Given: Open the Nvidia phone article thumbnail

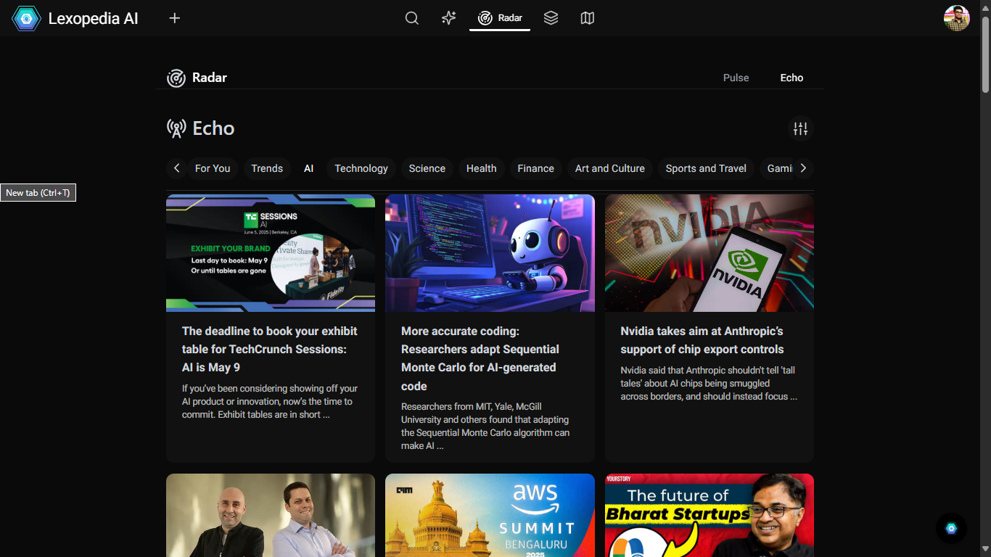Looking at the screenshot, I should pos(710,253).
